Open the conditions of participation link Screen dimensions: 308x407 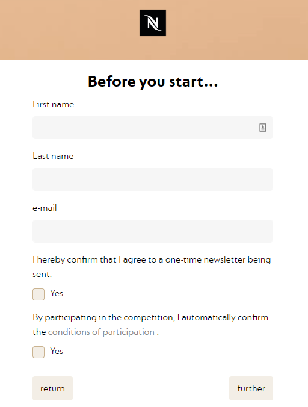101,332
